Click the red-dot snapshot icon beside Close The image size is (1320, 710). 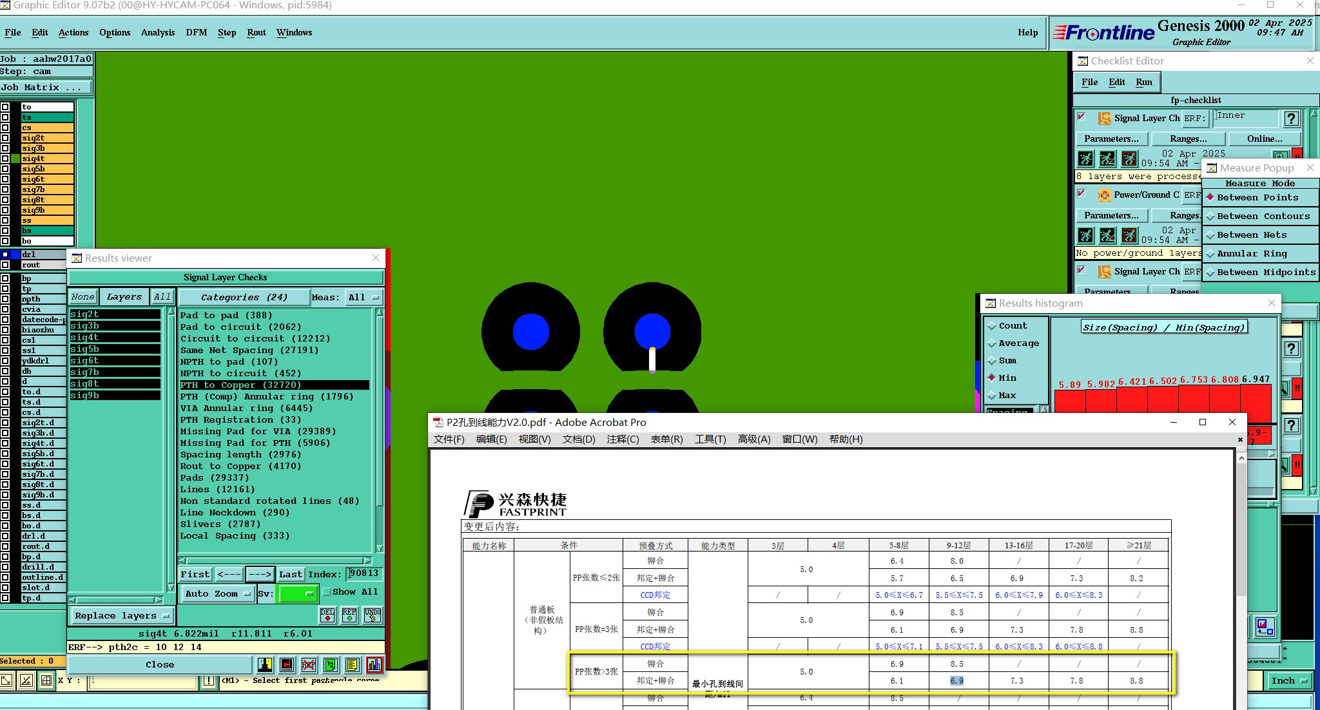287,664
